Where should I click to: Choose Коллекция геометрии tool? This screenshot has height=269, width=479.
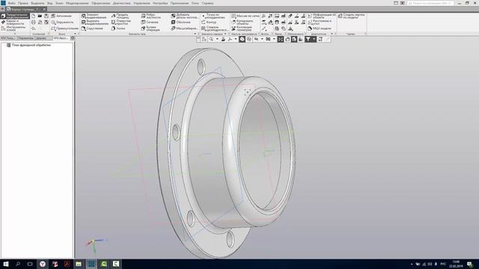pos(241,28)
